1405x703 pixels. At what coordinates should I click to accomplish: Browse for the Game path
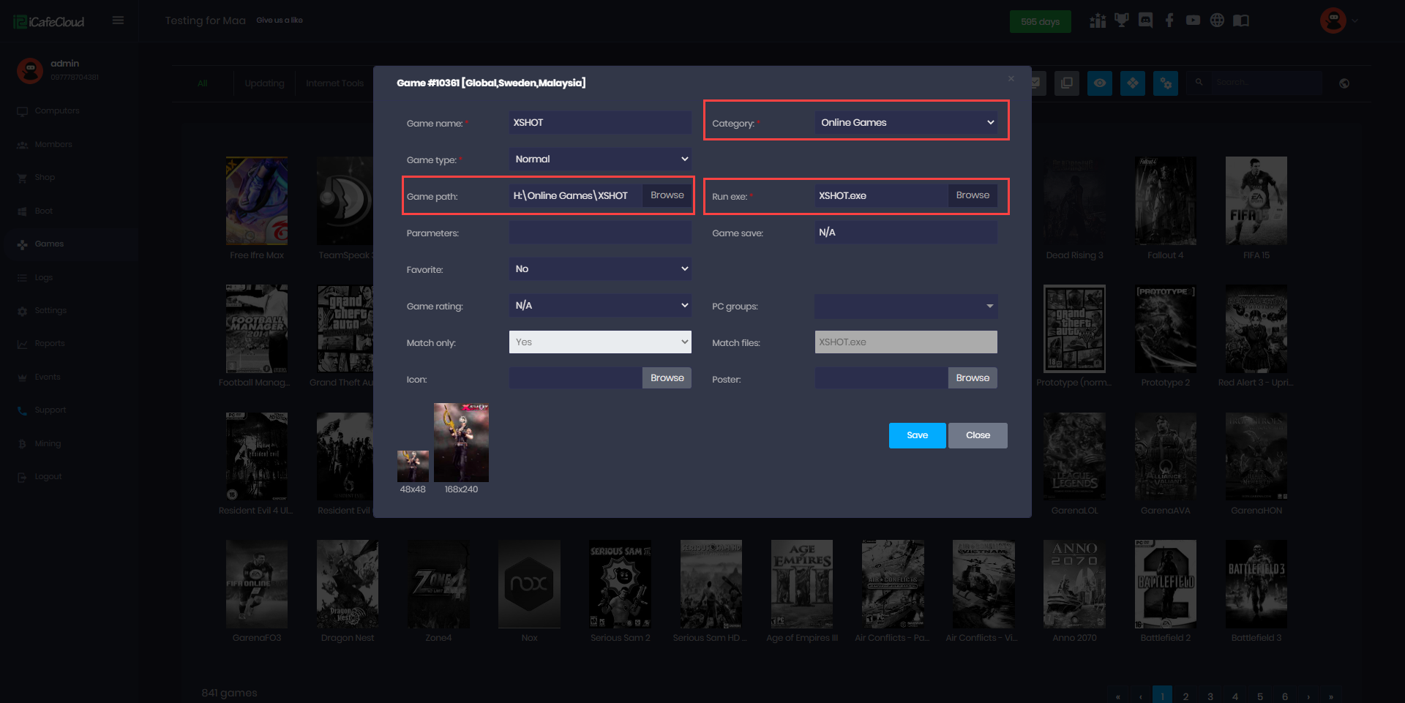[x=667, y=195]
